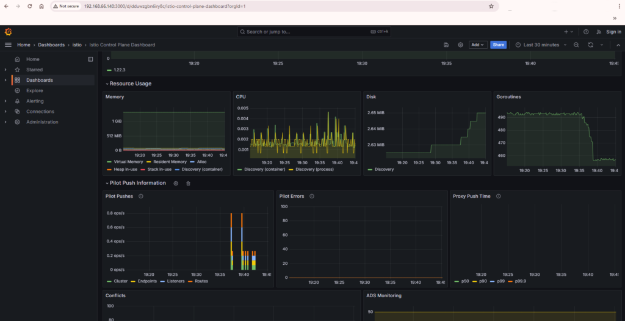This screenshot has height=321, width=625.
Task: Collapse the Pilot Push Information row
Action: click(x=107, y=183)
